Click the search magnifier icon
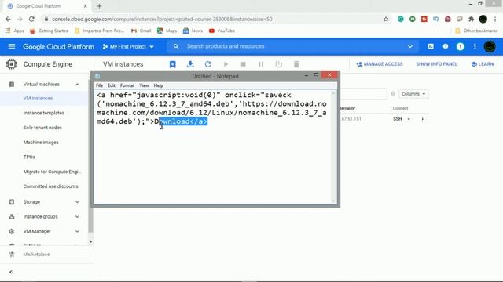Screen dimensions: 503x282 pos(176,46)
